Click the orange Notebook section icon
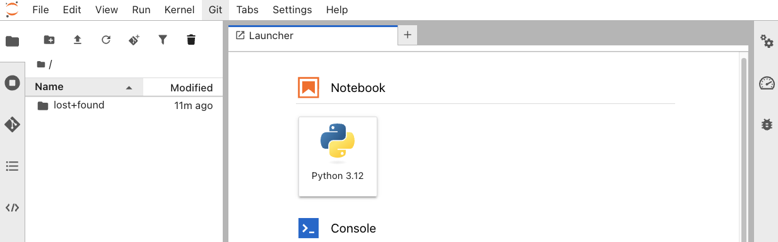 pos(309,88)
